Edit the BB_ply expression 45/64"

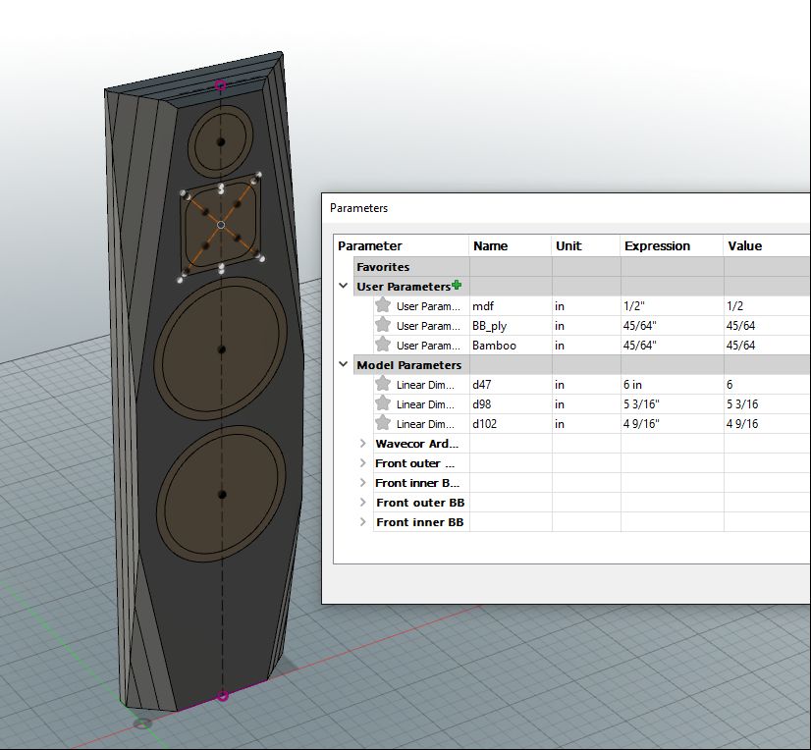(x=672, y=326)
